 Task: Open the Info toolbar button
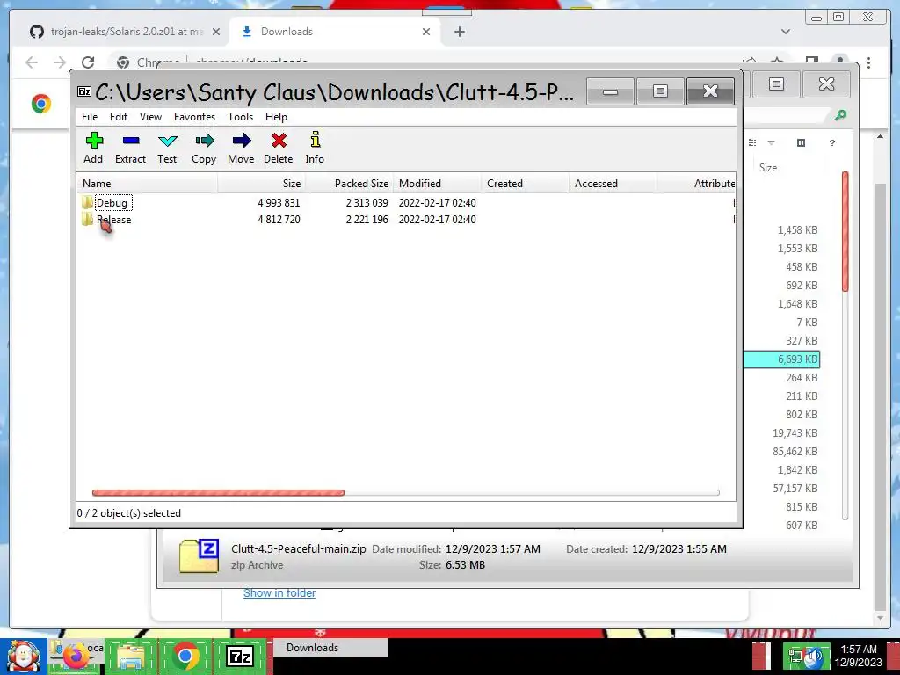coord(315,148)
